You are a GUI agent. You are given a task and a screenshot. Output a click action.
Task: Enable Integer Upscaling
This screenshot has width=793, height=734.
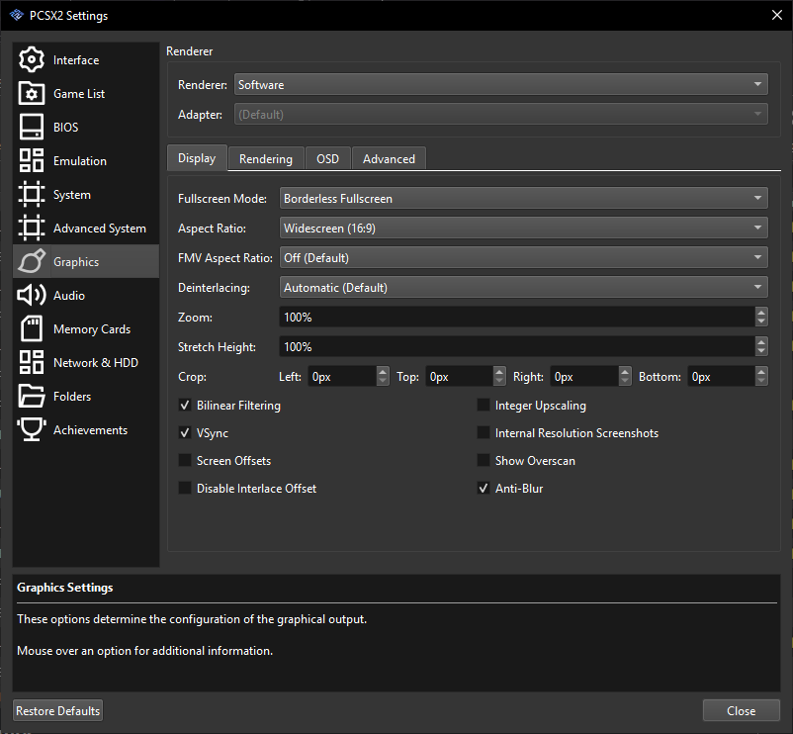click(483, 405)
